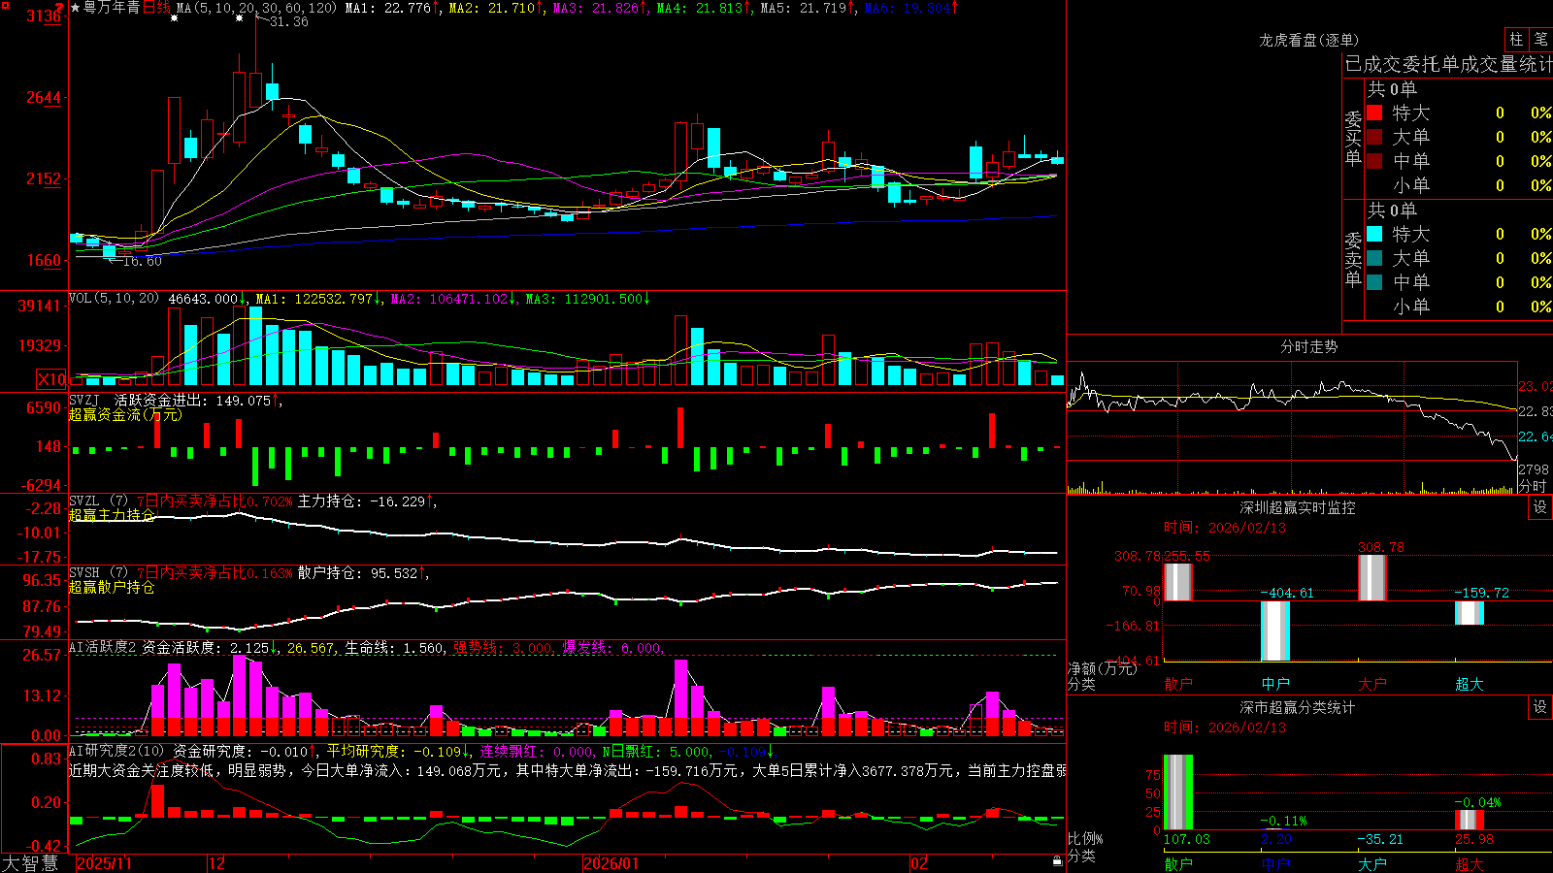Click the 分时走势 panel title
The width and height of the screenshot is (1553, 873).
coord(1308,346)
